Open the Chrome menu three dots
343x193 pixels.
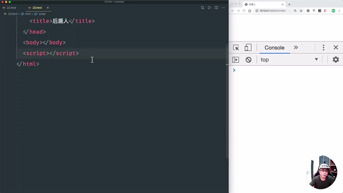click(x=339, y=11)
